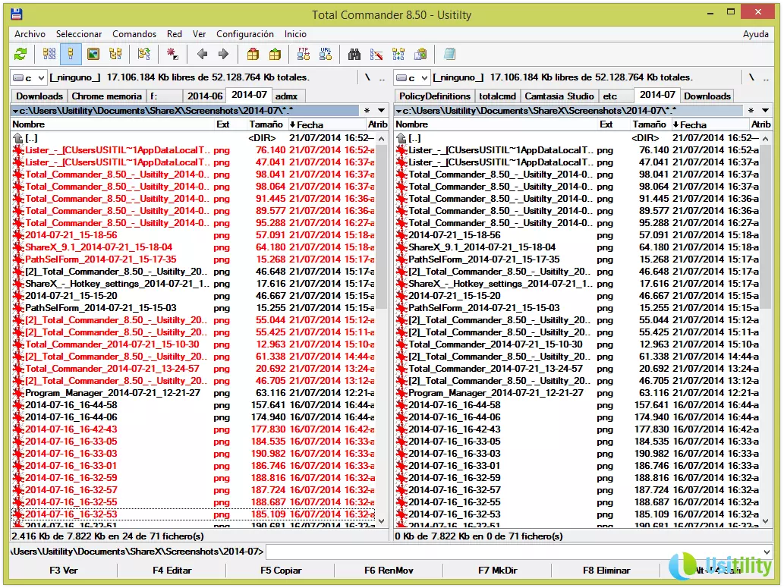Click the Go Back arrow in toolbar

[202, 54]
